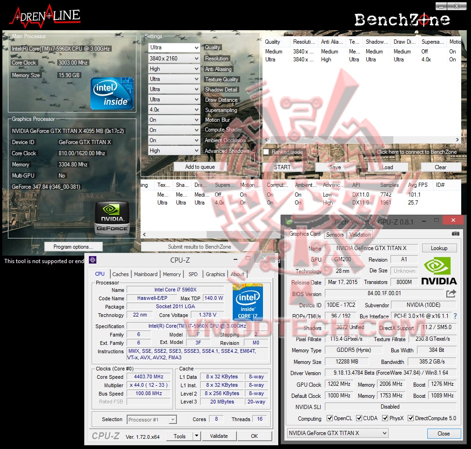
Task: Click the queue list horizontal scrollbar
Action: [x=331, y=139]
